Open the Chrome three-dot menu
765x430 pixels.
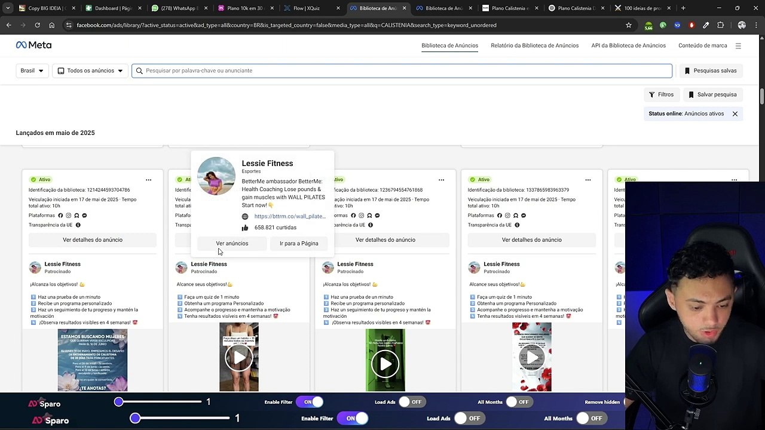point(756,25)
